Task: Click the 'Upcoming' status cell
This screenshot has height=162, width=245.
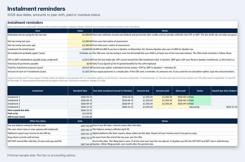Action: [x=200, y=107]
